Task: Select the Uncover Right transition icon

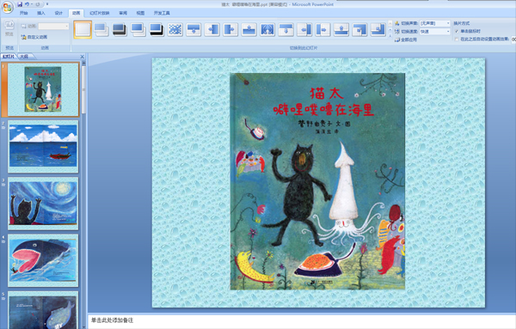Action: (322, 29)
